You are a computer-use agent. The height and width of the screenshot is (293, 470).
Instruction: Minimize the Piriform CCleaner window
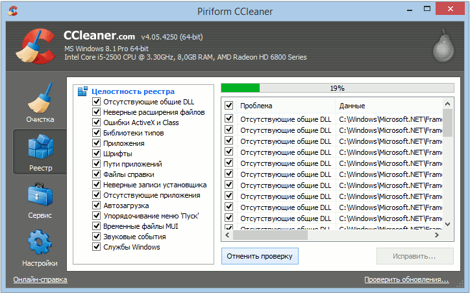(410, 10)
